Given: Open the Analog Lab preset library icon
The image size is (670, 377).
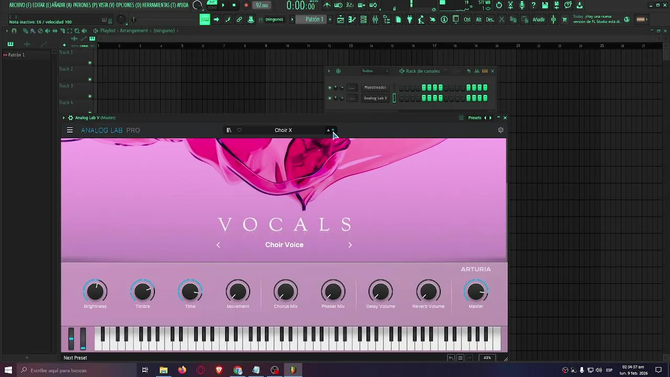Looking at the screenshot, I should [x=229, y=130].
